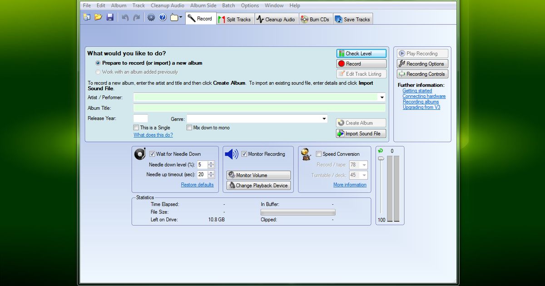Open the Split Tracks tool
Viewport: 545px width, 286px height.
[235, 19]
